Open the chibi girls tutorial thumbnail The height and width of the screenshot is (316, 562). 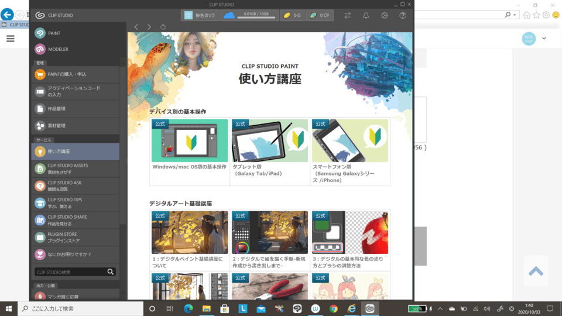350,286
